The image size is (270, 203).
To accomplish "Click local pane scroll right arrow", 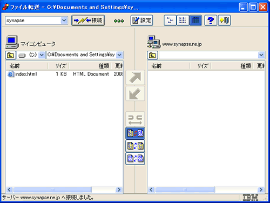I will (119, 190).
